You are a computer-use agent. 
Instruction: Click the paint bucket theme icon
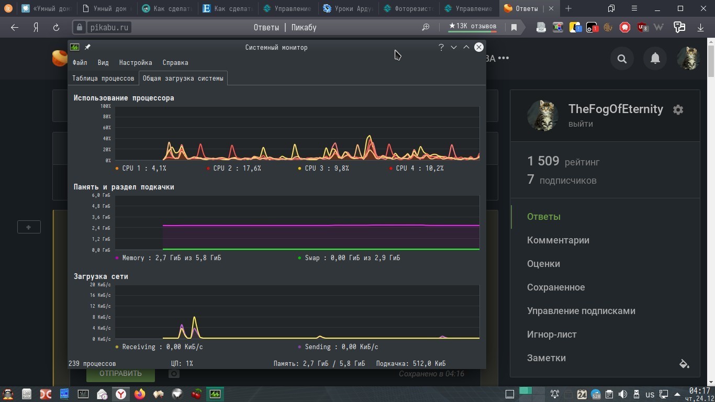(684, 363)
